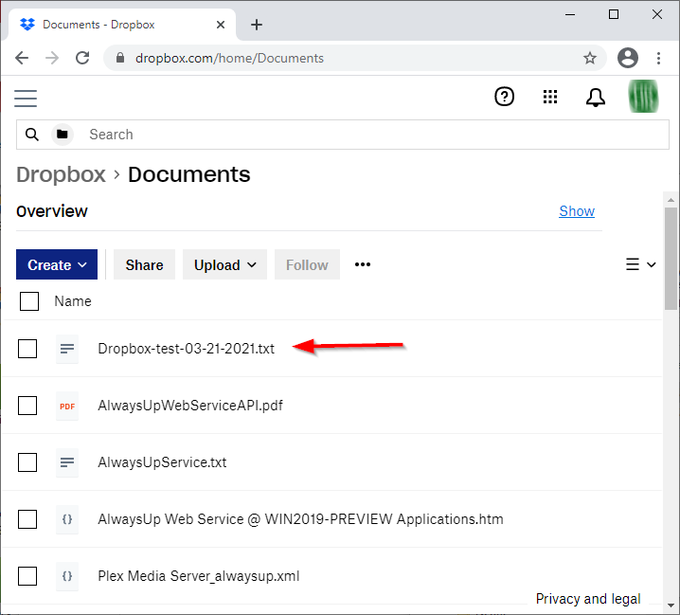Image resolution: width=680 pixels, height=615 pixels.
Task: Click the folder scope icon in search
Action: coord(63,135)
